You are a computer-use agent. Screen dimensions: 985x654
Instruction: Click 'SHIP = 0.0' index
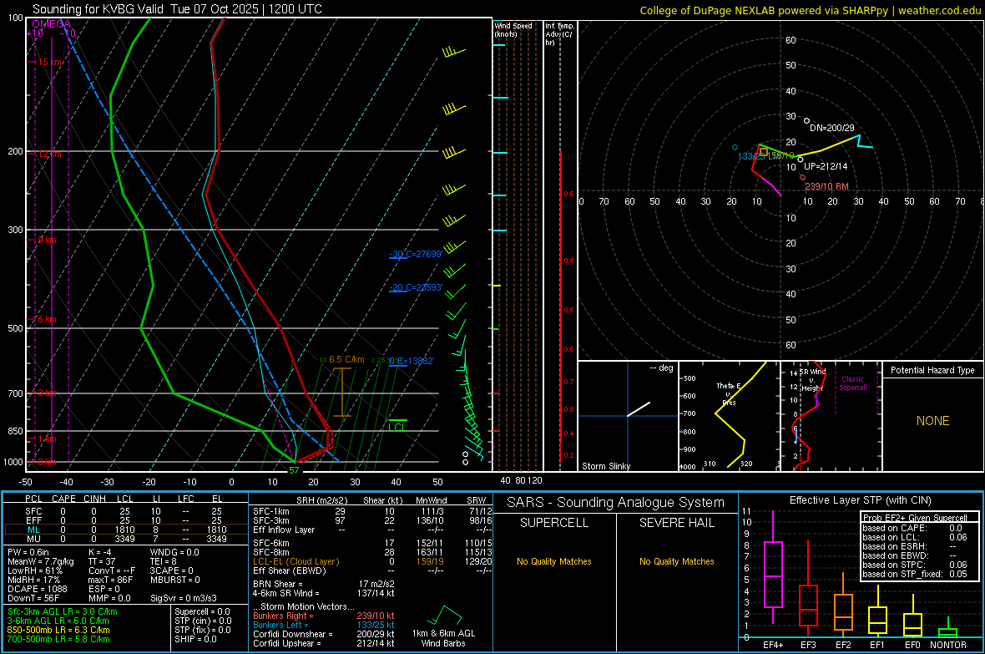[x=195, y=639]
